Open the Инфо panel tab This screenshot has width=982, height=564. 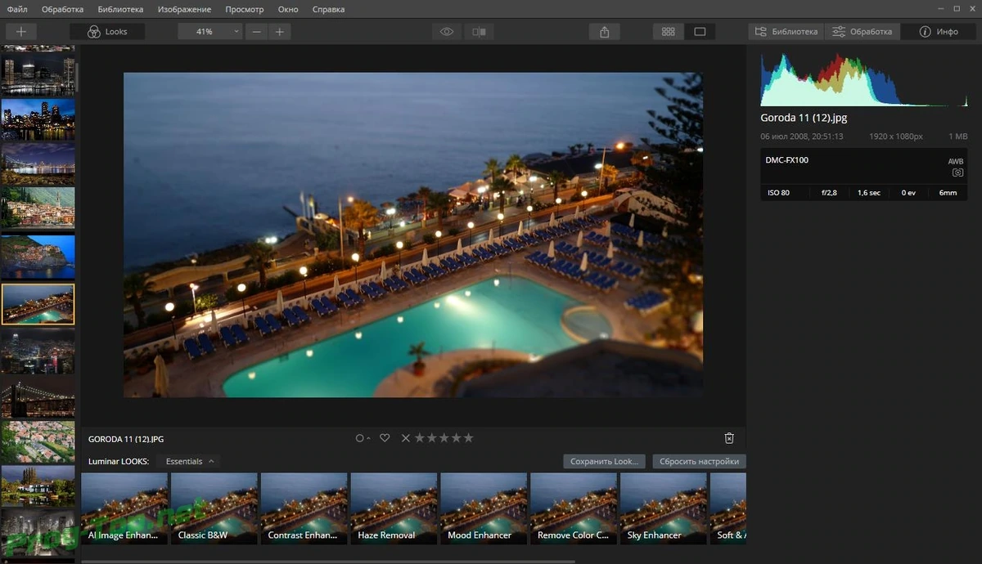click(x=939, y=32)
